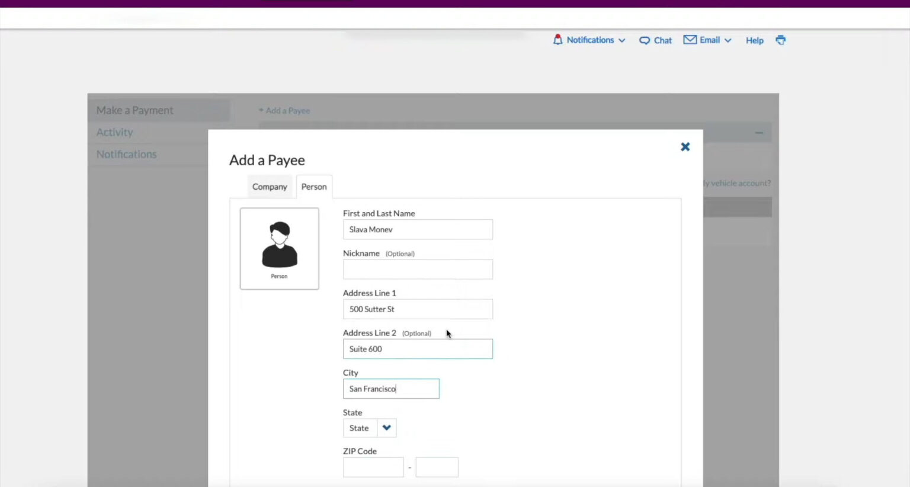
Task: Open Help
Action: coord(754,40)
